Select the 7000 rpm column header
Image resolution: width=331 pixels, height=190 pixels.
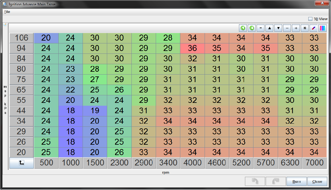tap(315, 163)
